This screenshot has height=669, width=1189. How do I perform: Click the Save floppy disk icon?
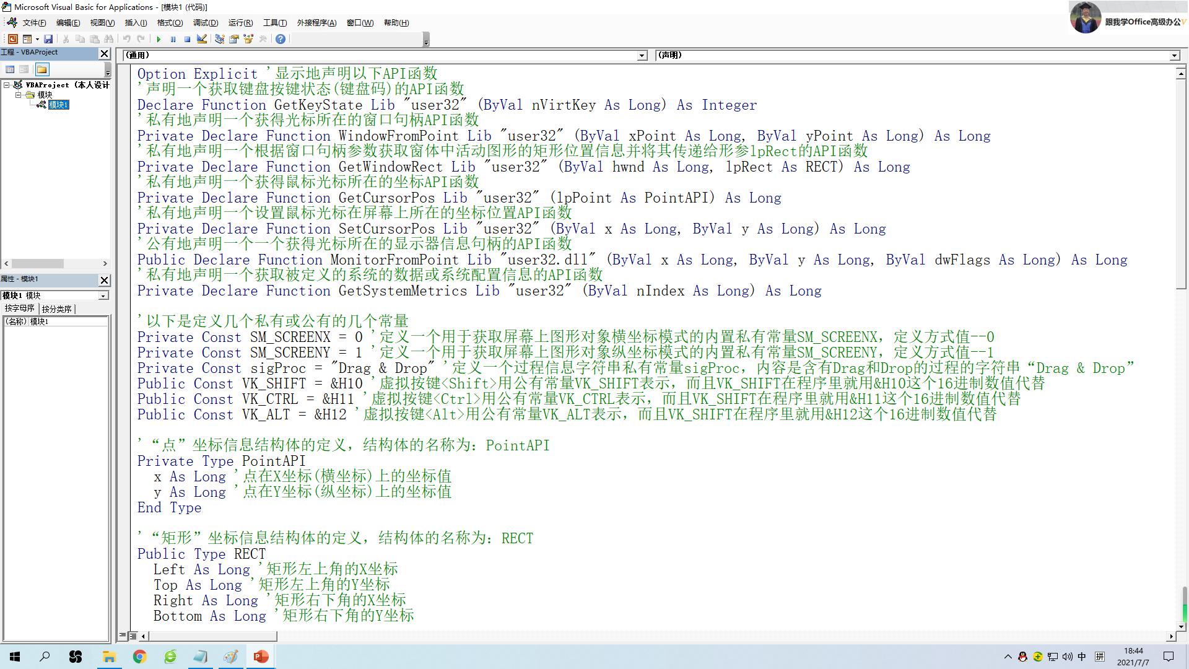pyautogui.click(x=48, y=39)
